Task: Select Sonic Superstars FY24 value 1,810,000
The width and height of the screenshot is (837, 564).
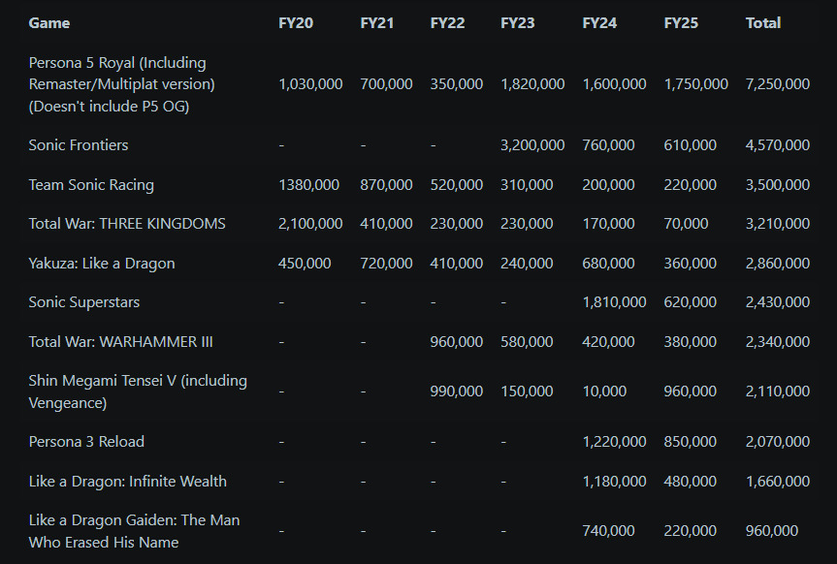Action: 614,302
